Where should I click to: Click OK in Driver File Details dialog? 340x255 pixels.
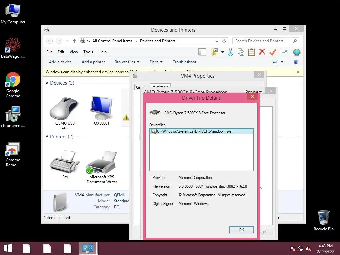(241, 230)
